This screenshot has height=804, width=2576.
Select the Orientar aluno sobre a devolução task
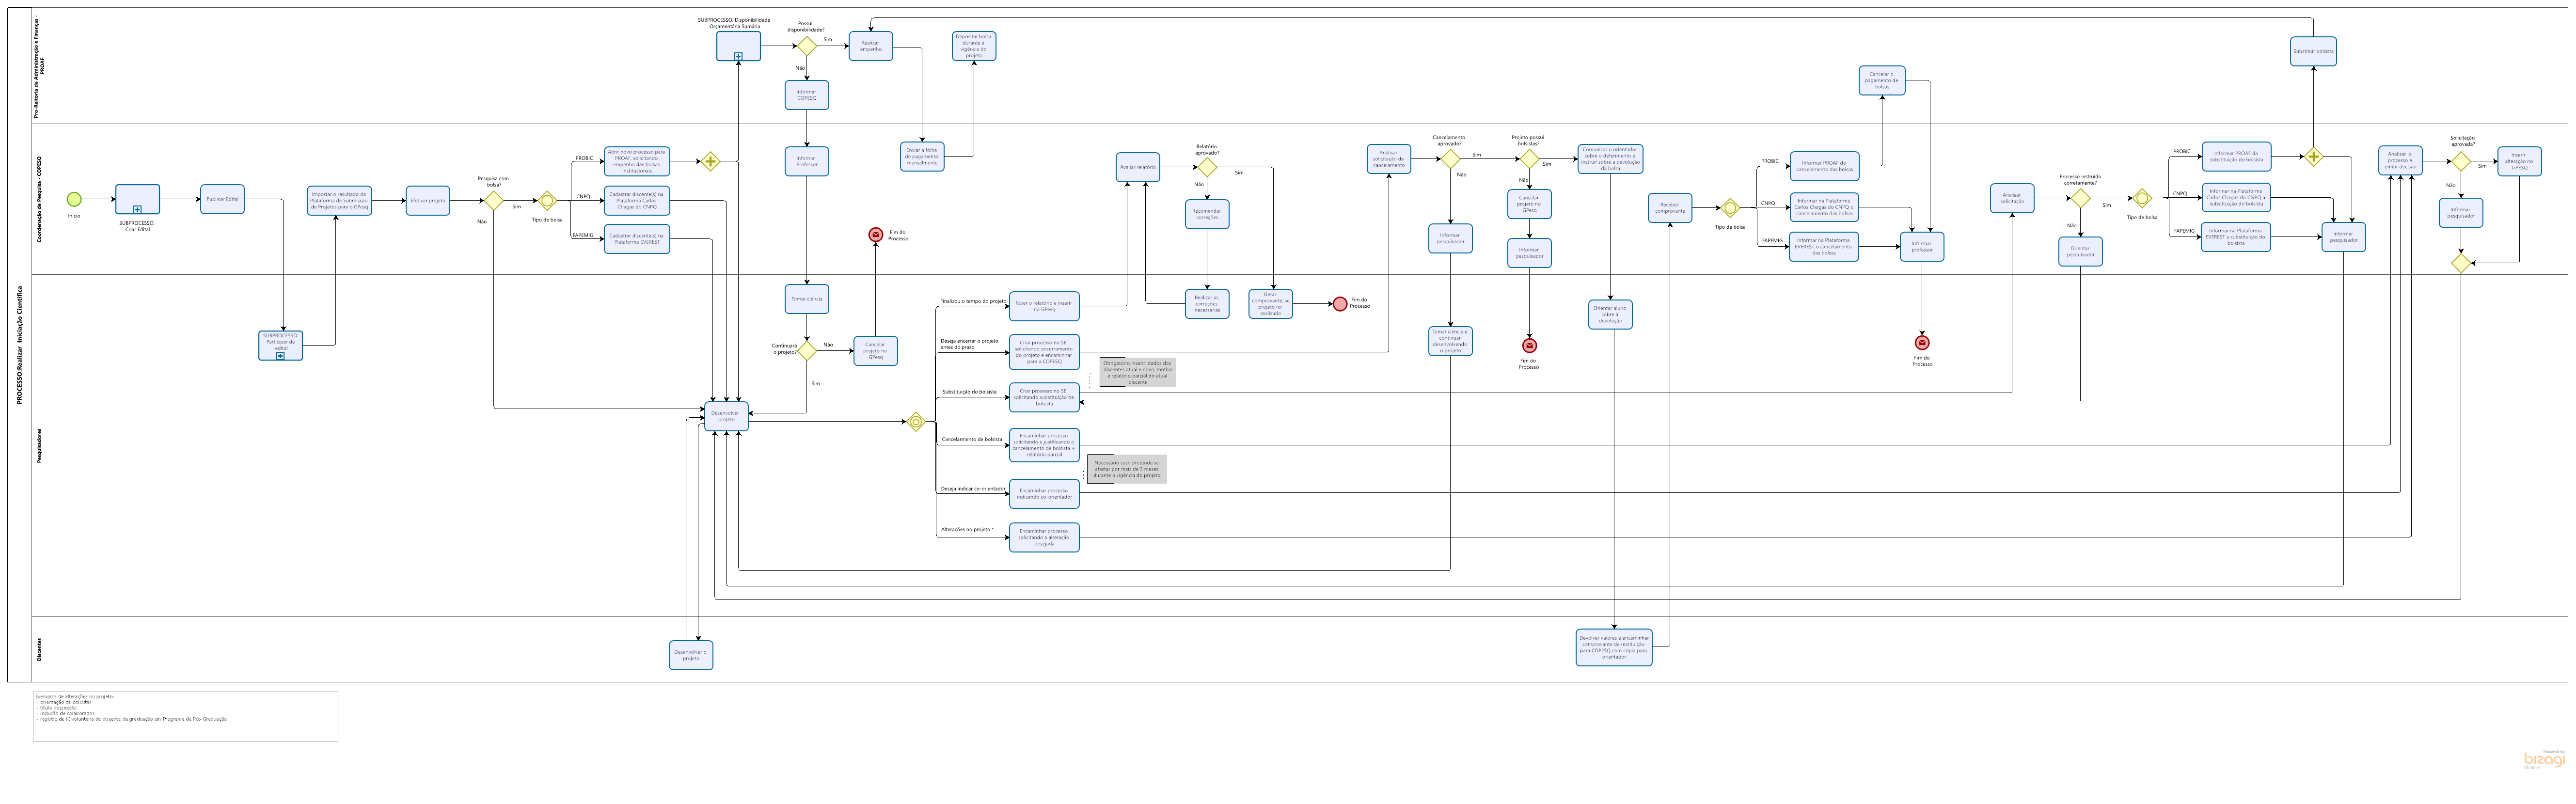(x=1610, y=314)
